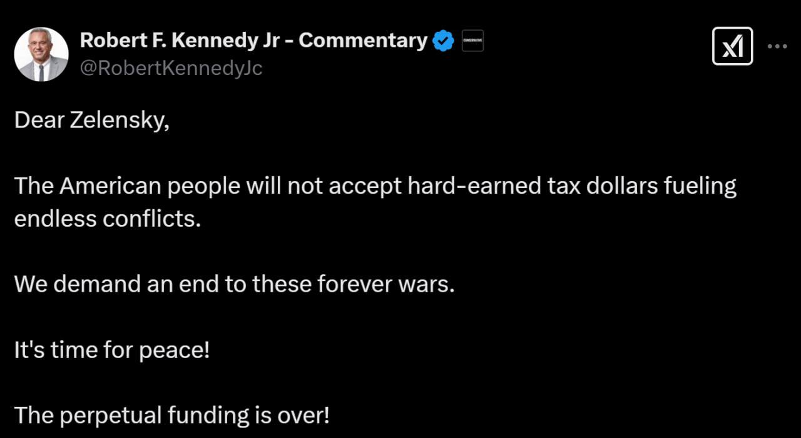
Task: Click the @RobertKennedyJc handle
Action: [171, 68]
